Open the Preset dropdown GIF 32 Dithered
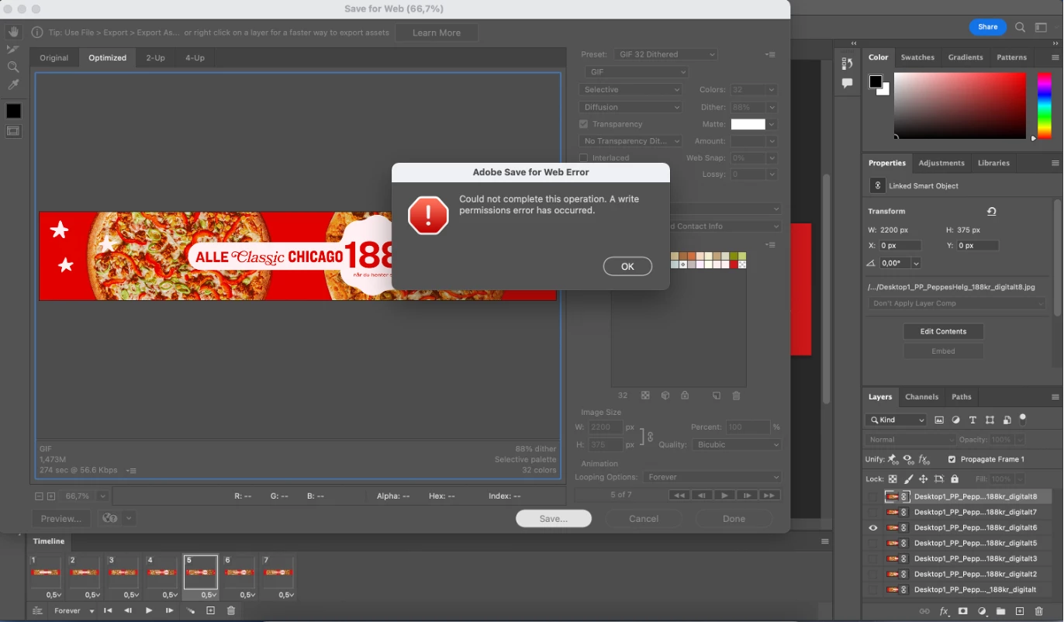1064x622 pixels. (x=666, y=54)
